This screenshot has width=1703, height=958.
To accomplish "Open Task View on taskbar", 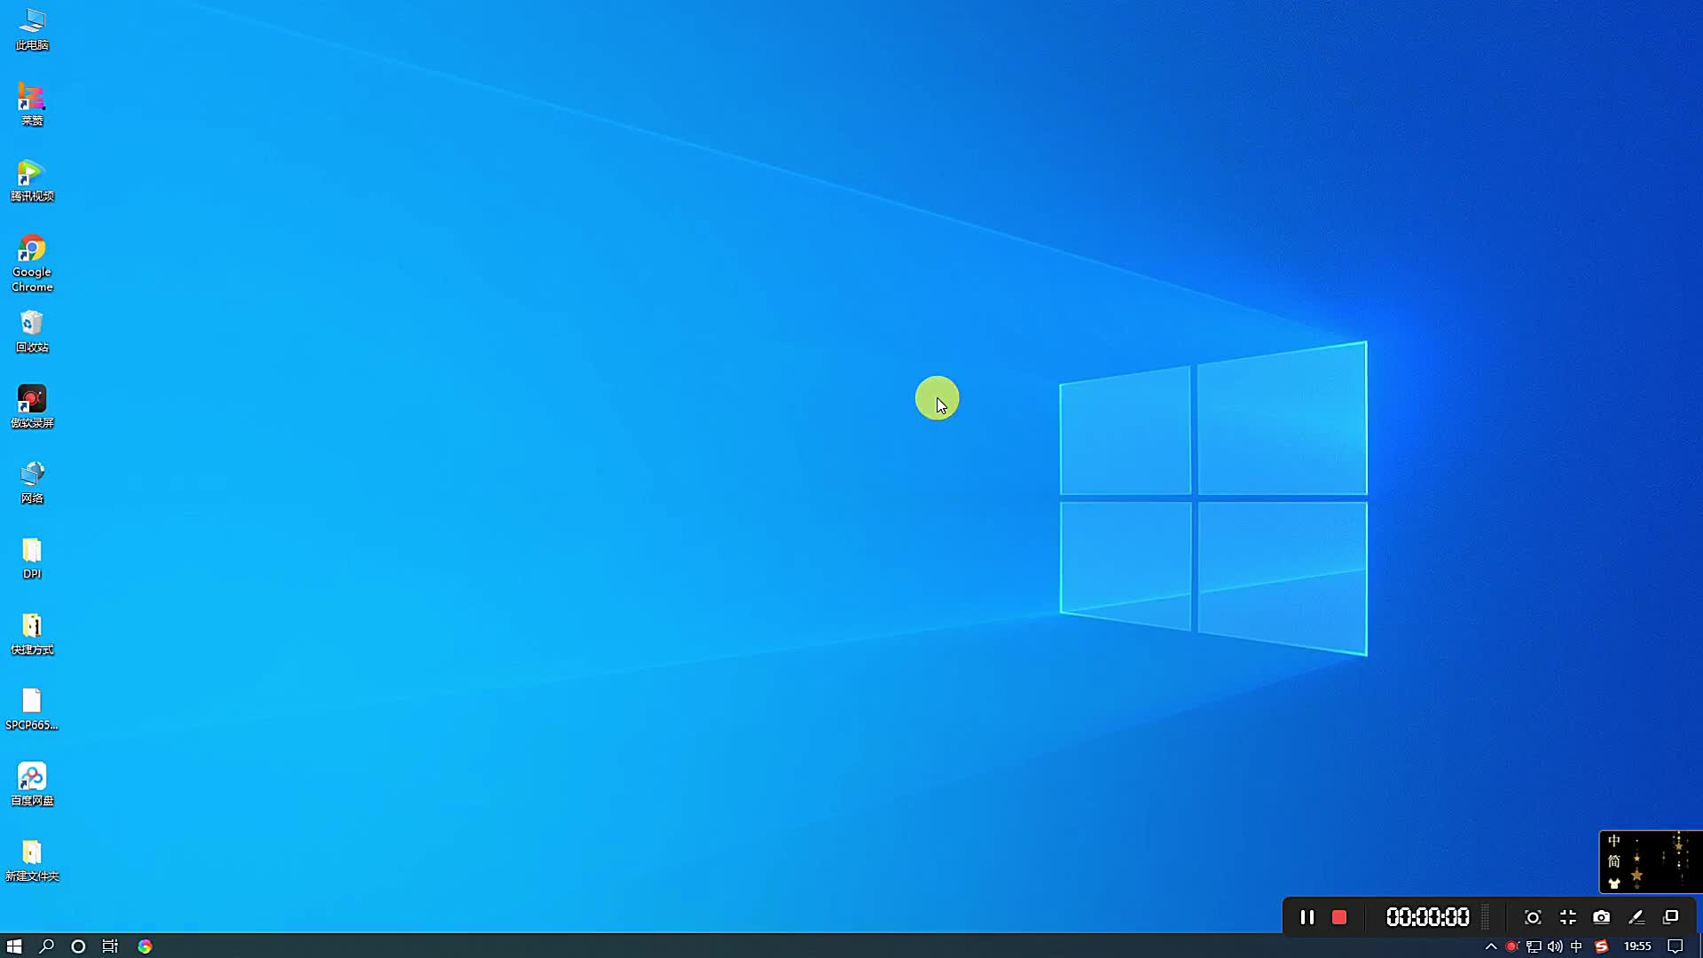I will tap(110, 946).
